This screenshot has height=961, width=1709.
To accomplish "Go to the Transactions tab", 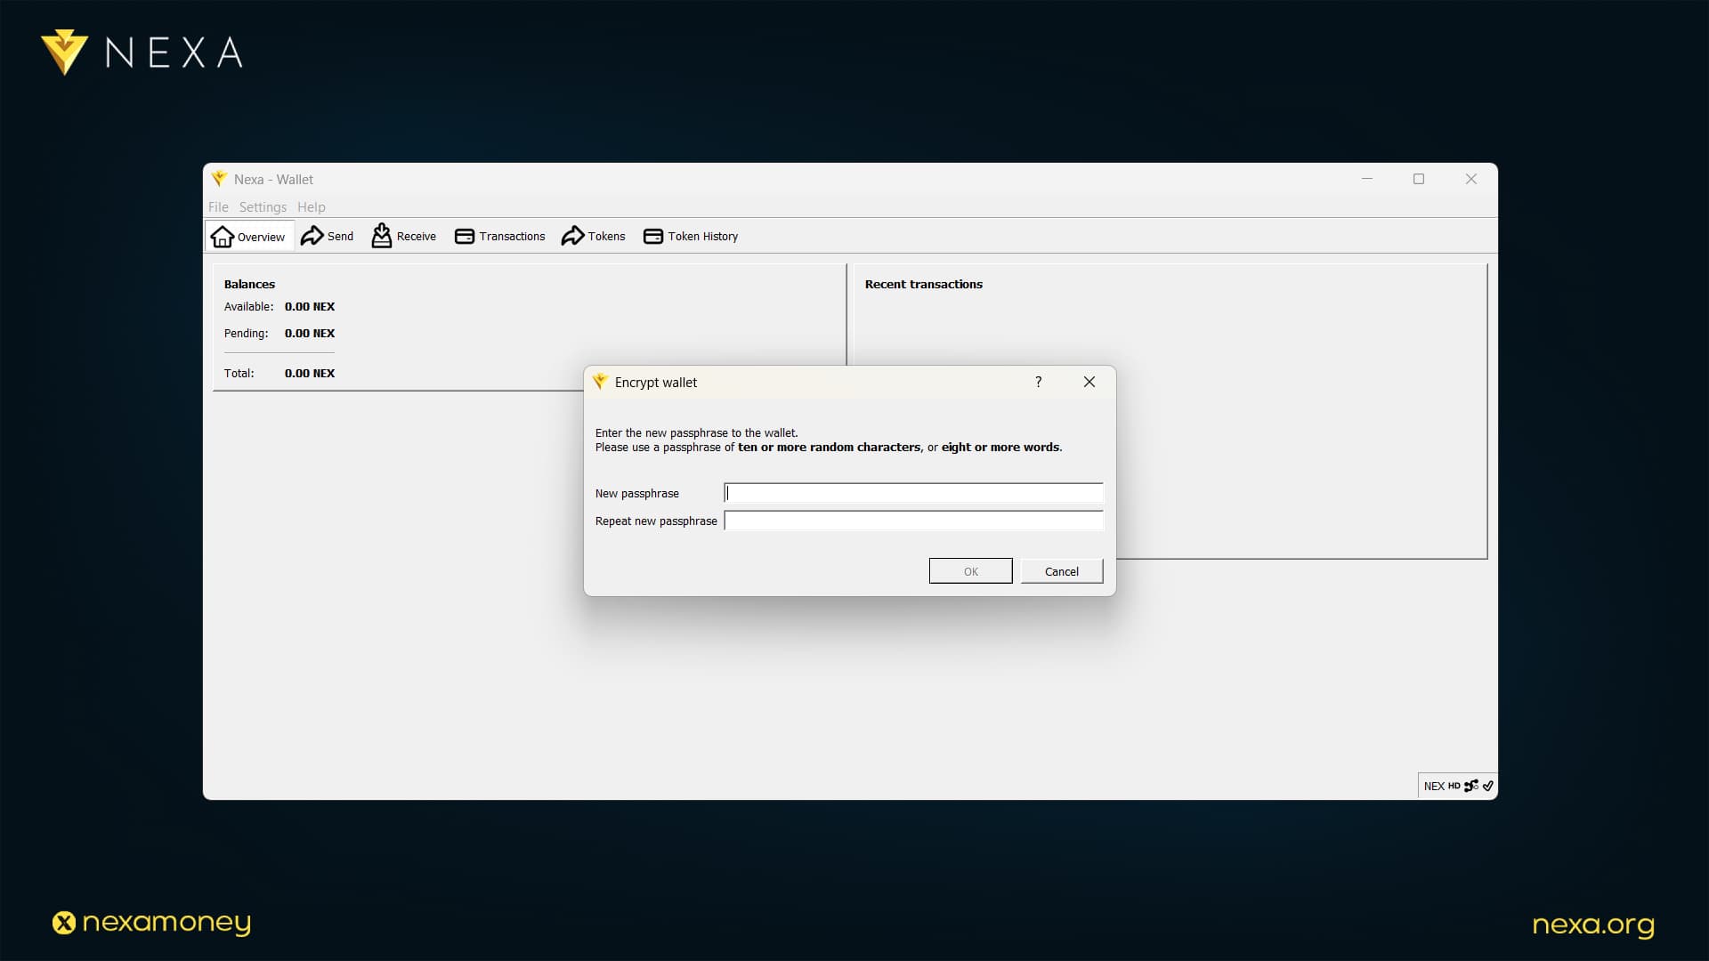I will [500, 236].
